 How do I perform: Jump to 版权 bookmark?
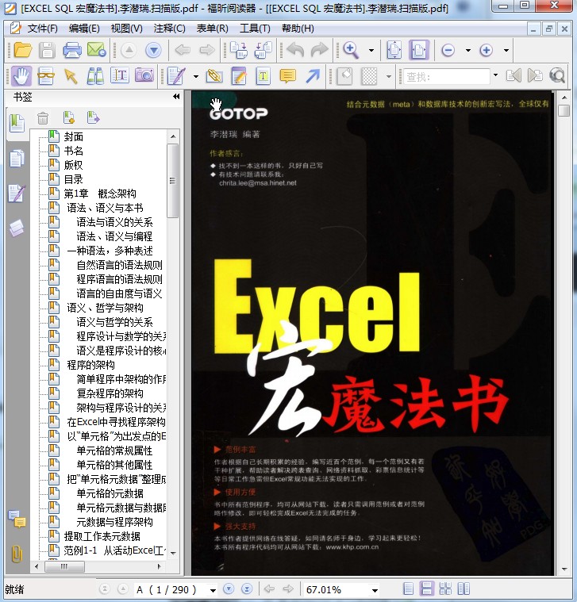coord(73,165)
